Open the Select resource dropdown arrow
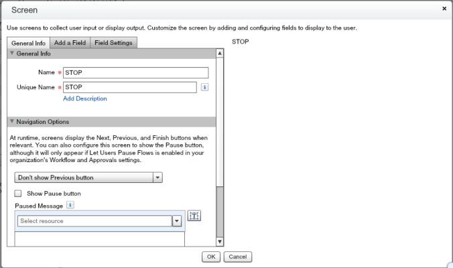 (177, 221)
